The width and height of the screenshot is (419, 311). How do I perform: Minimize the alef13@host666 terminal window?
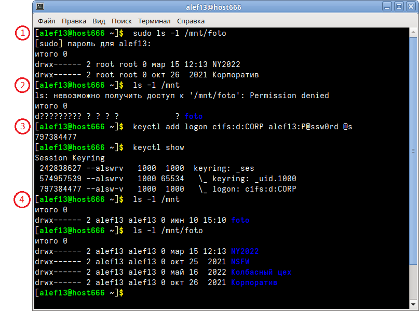(x=387, y=7)
